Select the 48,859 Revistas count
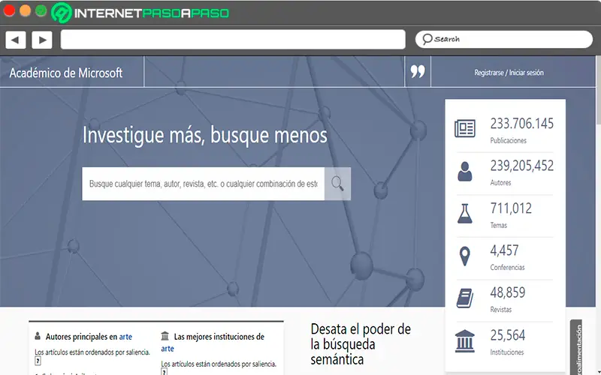Image resolution: width=601 pixels, height=375 pixels. [x=508, y=292]
